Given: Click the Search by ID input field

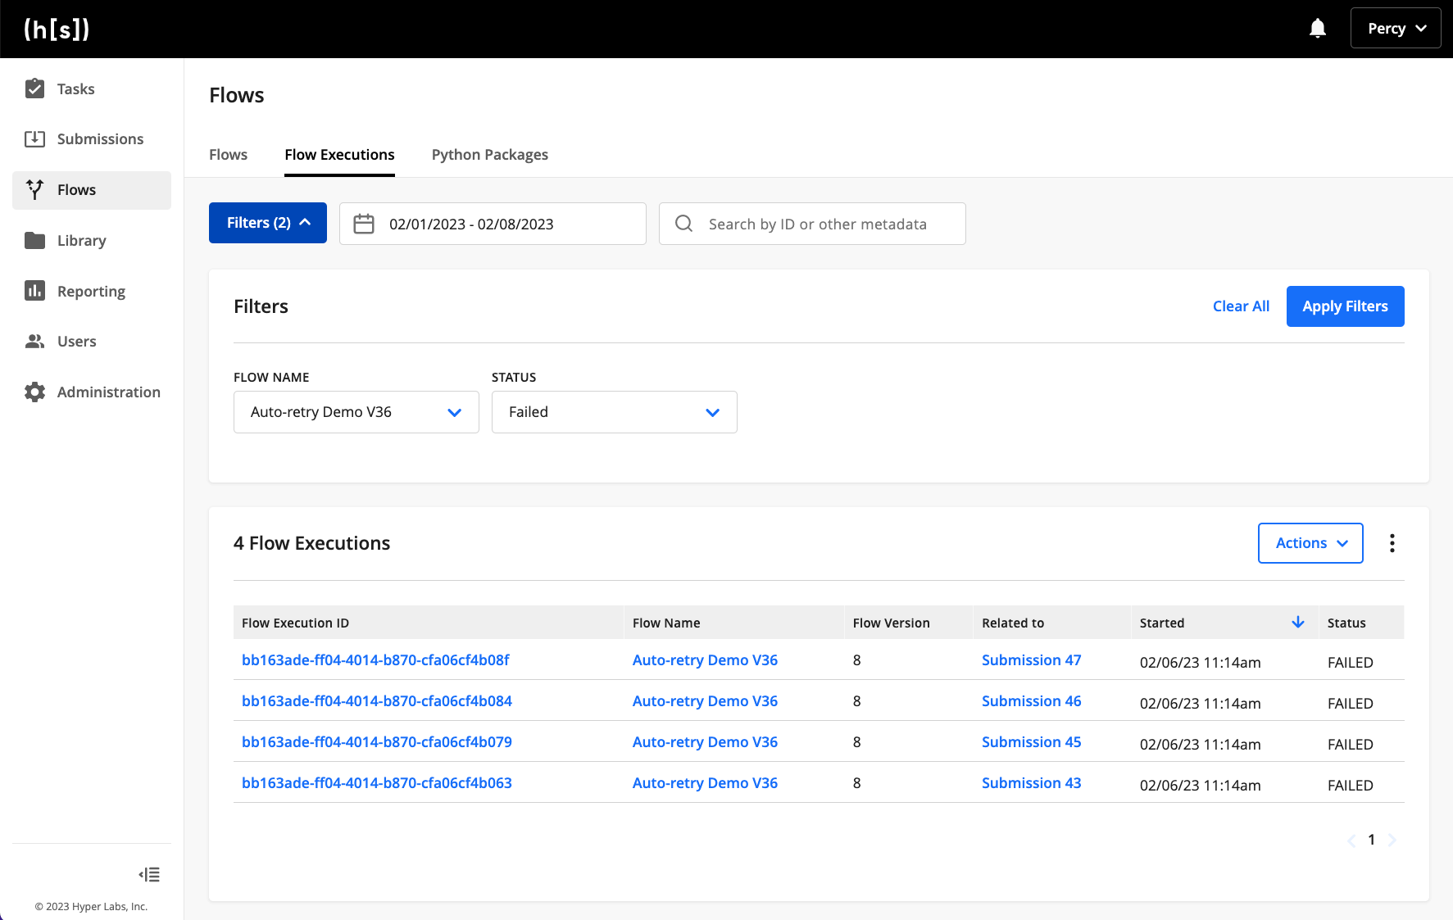Looking at the screenshot, I should pos(812,224).
